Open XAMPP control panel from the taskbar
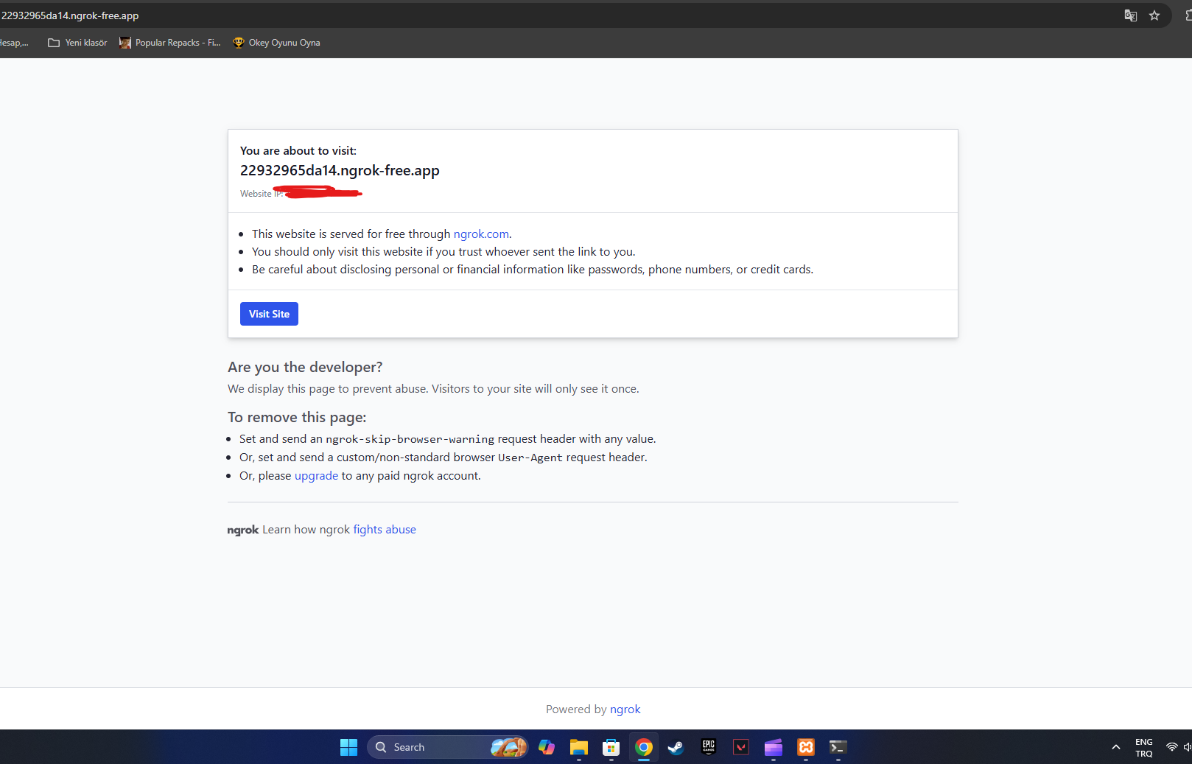Image resolution: width=1192 pixels, height=764 pixels. click(805, 747)
